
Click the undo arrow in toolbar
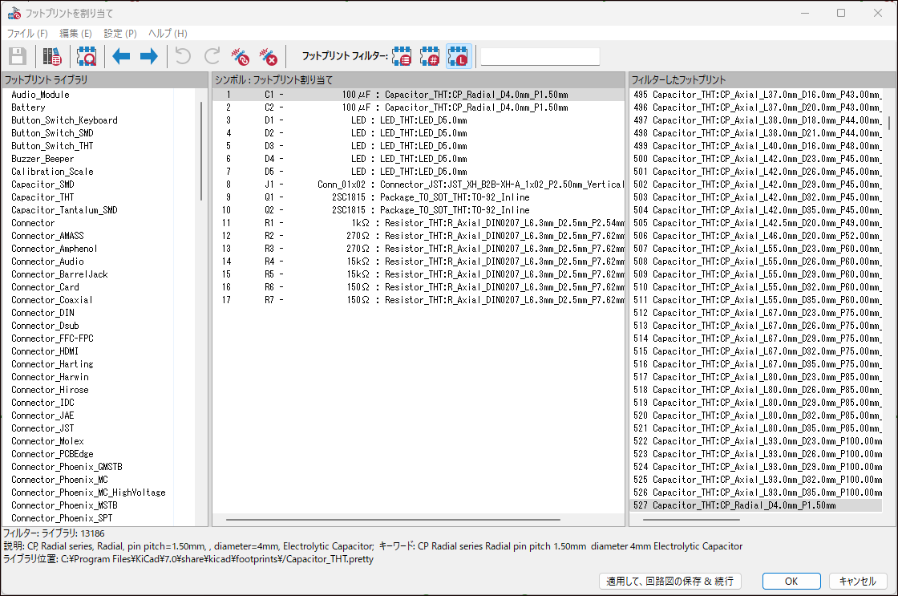coord(184,56)
